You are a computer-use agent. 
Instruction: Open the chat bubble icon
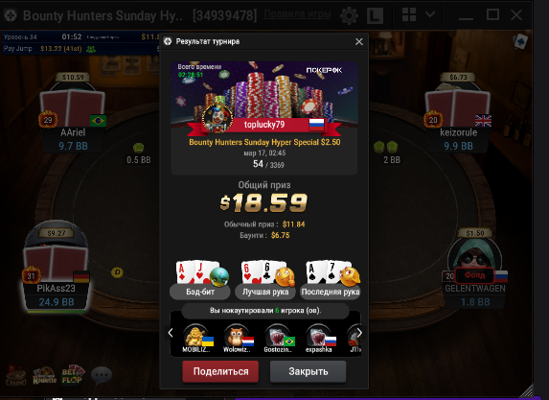[102, 375]
